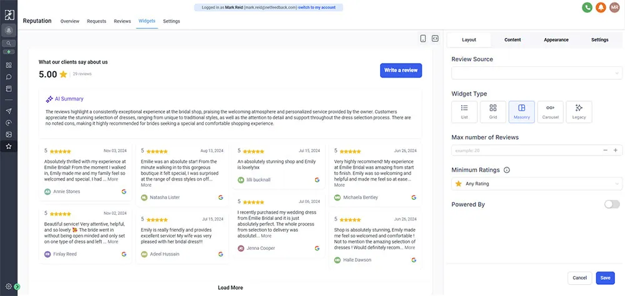Select the Legacy widget type
This screenshot has width=625, height=296.
pyautogui.click(x=579, y=112)
